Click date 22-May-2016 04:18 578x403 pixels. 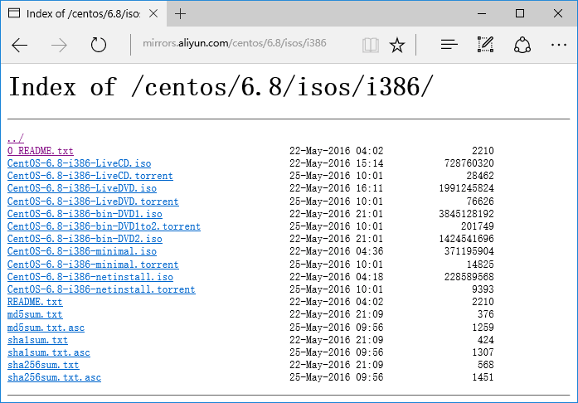tap(336, 277)
